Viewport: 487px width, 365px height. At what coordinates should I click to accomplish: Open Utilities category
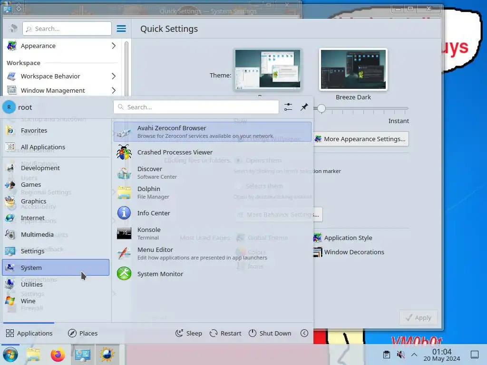coord(56,284)
